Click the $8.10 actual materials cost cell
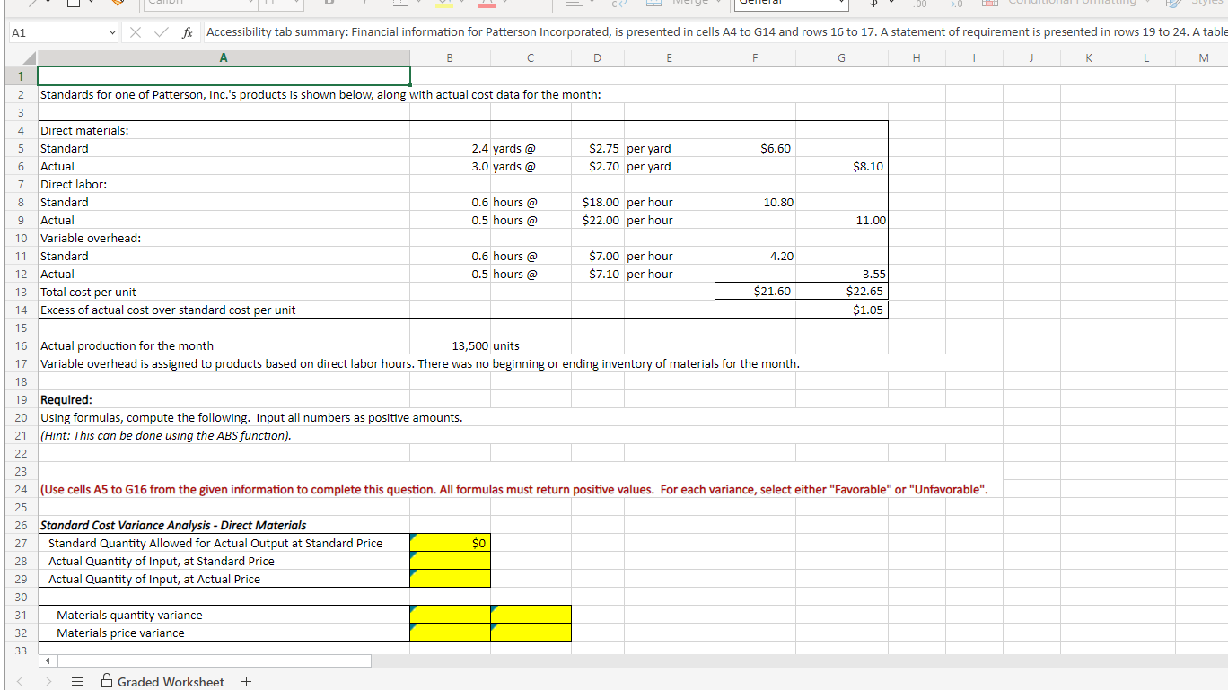Image resolution: width=1228 pixels, height=690 pixels. (841, 166)
